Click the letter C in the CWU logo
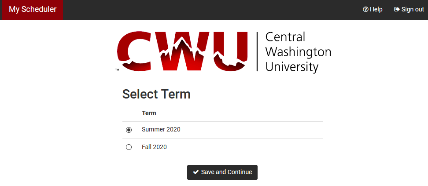Viewport: 428px width, 186px height. point(134,51)
